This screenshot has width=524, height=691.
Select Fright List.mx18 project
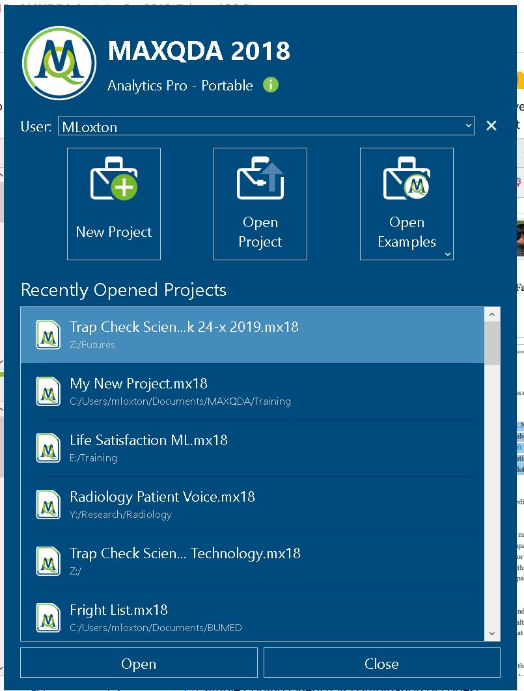[252, 616]
